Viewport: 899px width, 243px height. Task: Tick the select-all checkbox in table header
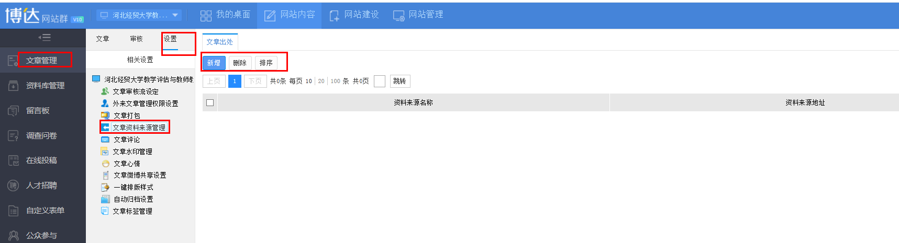pos(210,103)
